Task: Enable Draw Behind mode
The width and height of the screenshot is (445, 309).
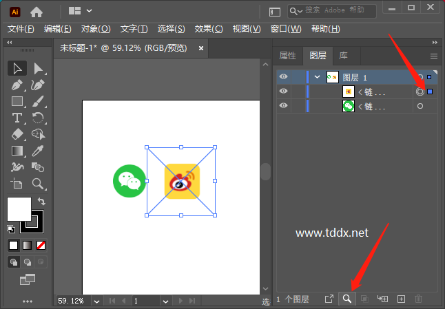Action: (x=28, y=262)
